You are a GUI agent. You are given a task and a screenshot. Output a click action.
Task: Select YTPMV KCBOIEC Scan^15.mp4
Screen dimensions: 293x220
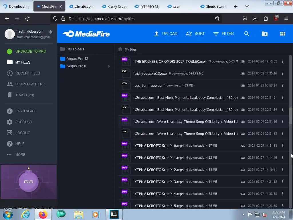click(159, 206)
